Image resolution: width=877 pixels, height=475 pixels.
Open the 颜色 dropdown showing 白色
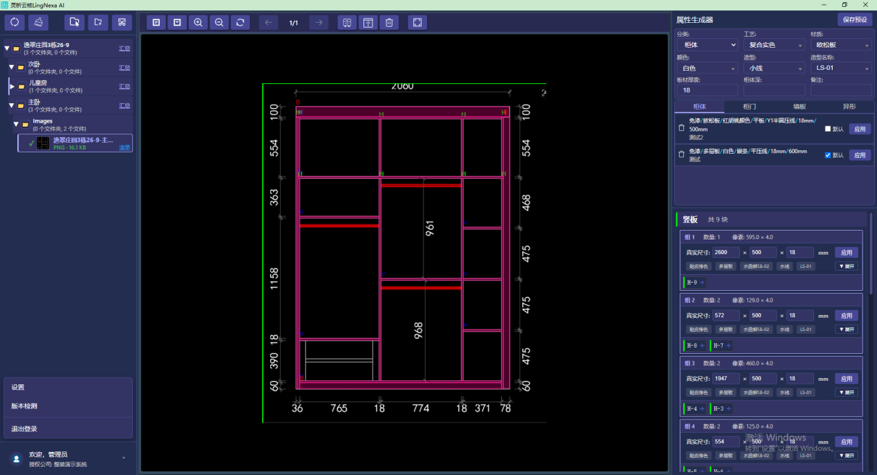707,68
